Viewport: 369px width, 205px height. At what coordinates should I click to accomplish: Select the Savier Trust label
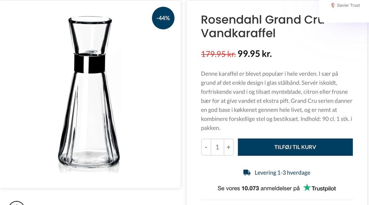(348, 5)
